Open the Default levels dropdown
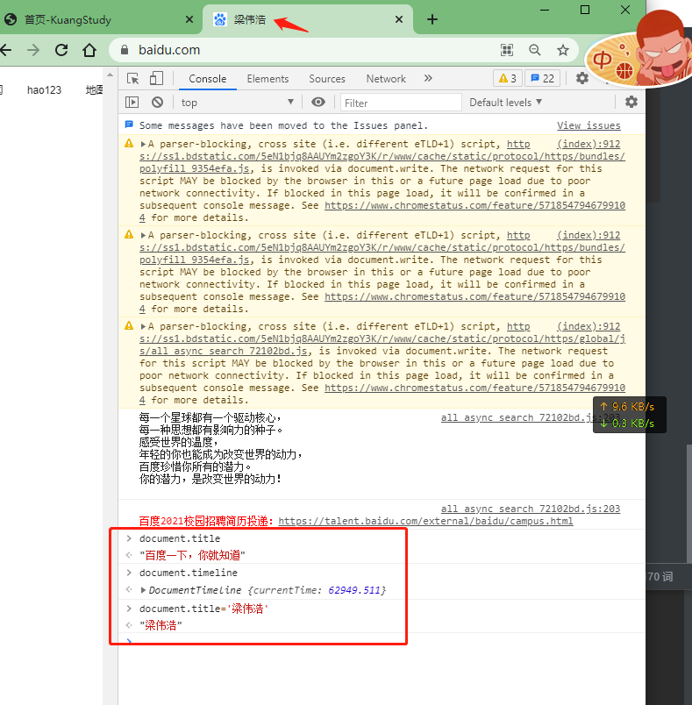 [x=505, y=103]
